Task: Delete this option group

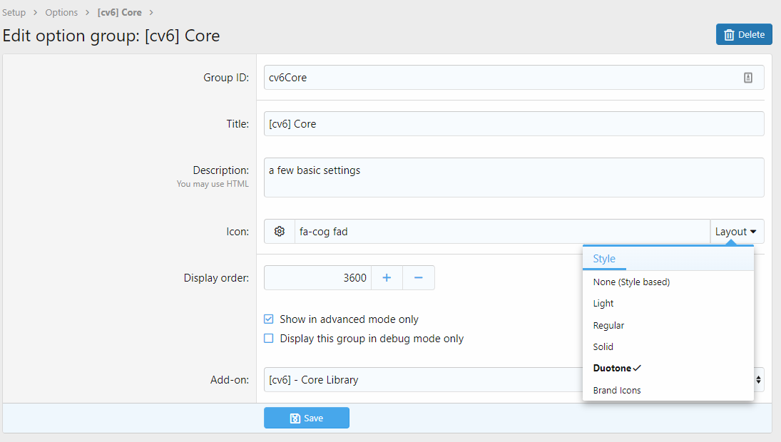Action: 744,34
